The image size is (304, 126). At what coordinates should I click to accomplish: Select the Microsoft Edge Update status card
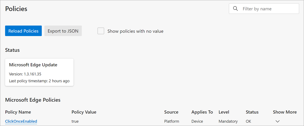(x=39, y=72)
